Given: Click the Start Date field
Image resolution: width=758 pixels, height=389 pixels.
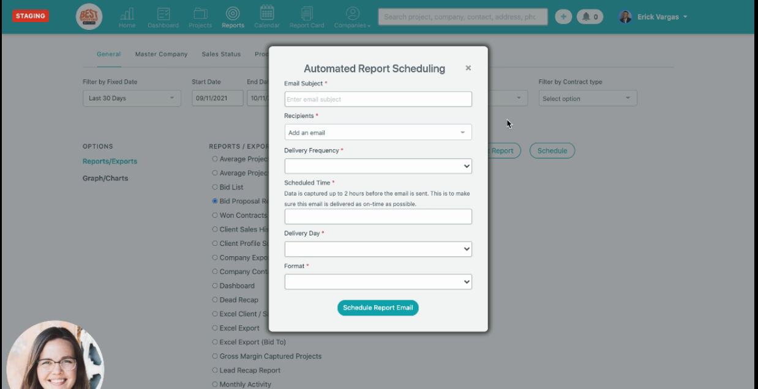Looking at the screenshot, I should click(x=217, y=98).
